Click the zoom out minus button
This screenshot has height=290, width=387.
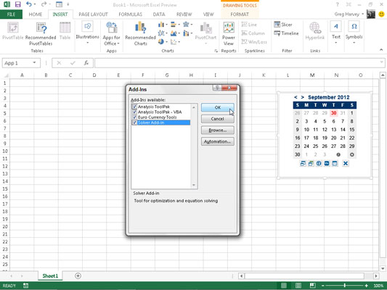pos(322,286)
